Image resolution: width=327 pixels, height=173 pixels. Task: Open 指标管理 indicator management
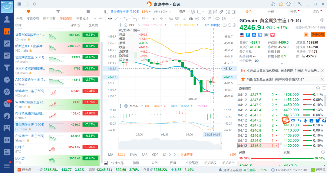(187, 155)
